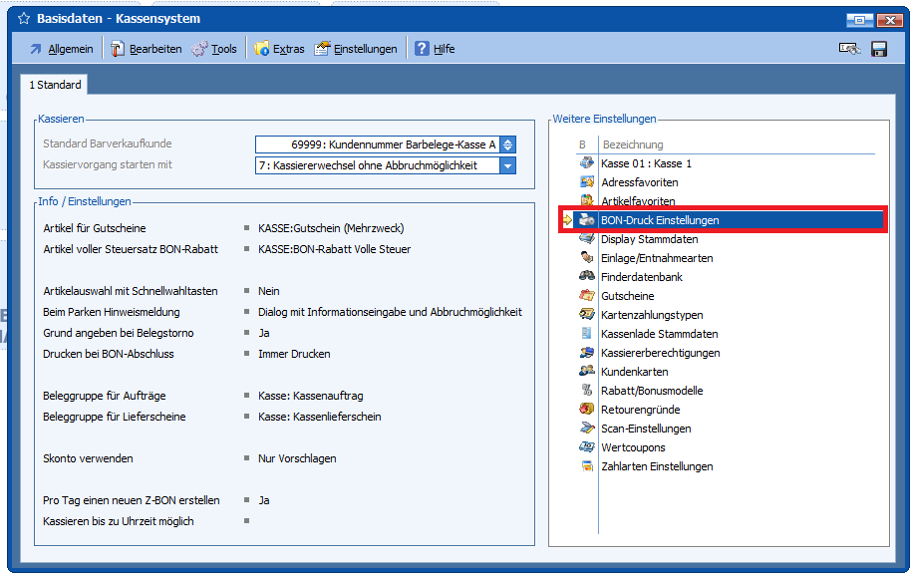Click the Bezeichnung column header
Viewport: 913px width, 576px height.
click(x=632, y=144)
